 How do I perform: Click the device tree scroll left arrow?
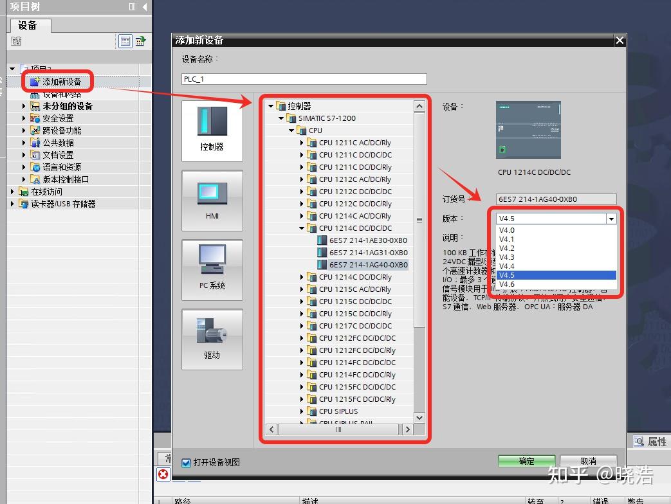[271, 429]
